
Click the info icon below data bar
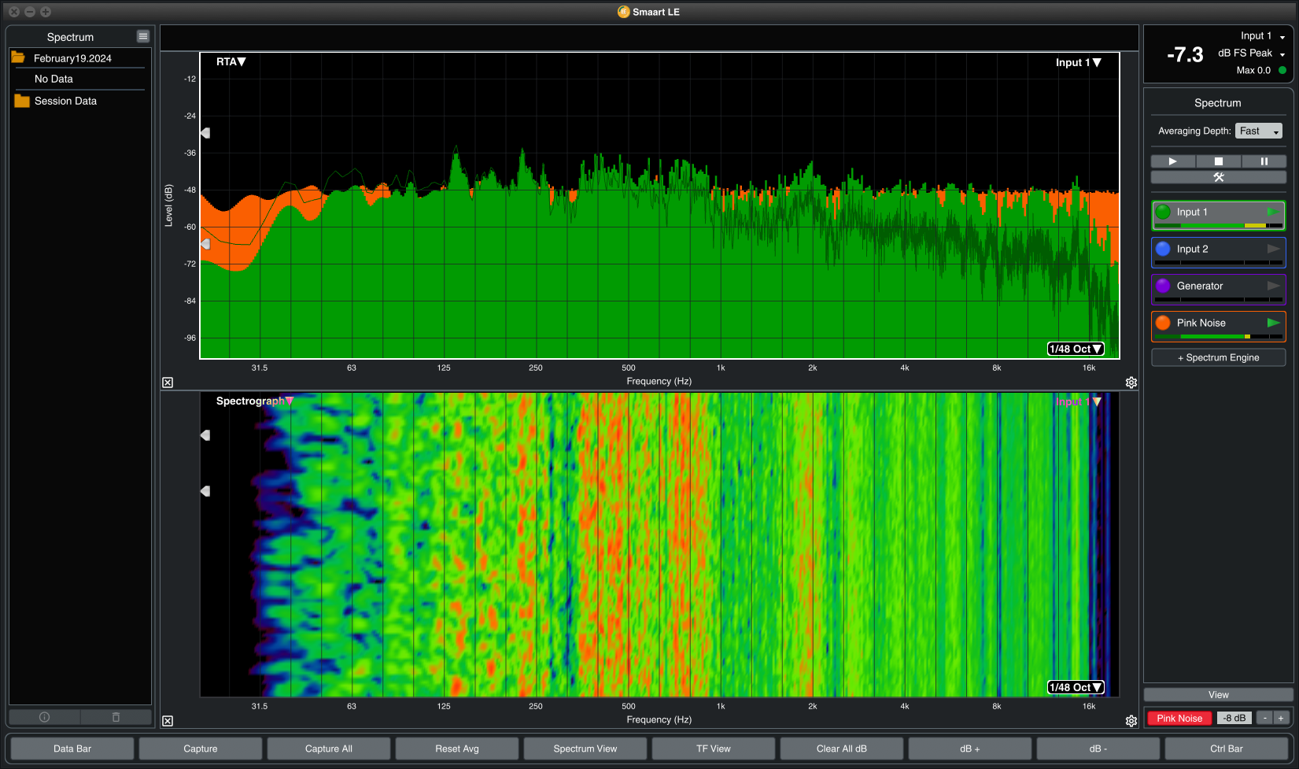click(x=44, y=717)
